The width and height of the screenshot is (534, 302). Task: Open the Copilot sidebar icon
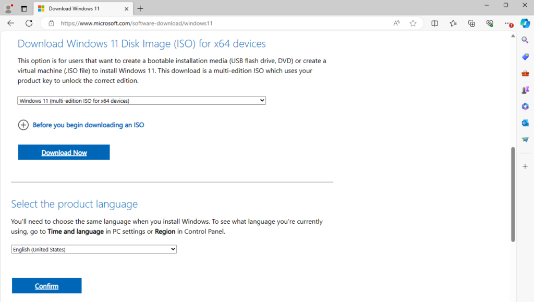click(525, 23)
